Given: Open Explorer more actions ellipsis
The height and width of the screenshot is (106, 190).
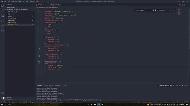Looking at the screenshot, I should (32, 5).
